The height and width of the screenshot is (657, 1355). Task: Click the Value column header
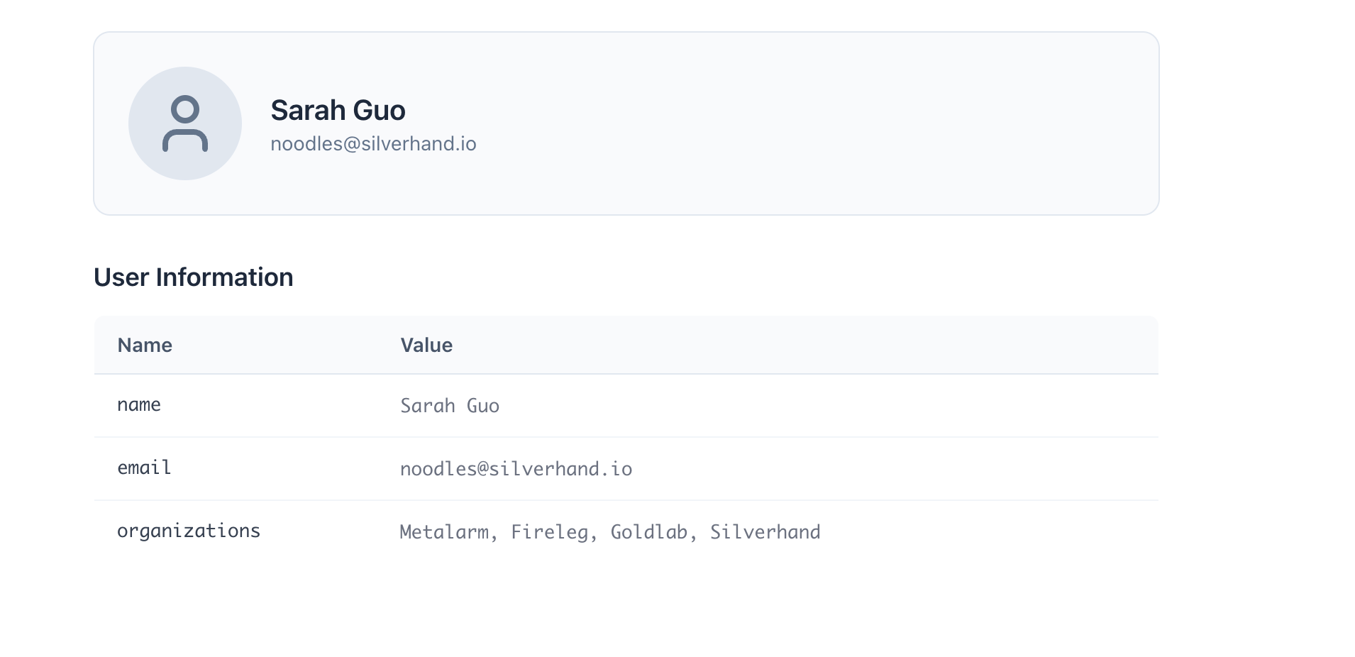pyautogui.click(x=426, y=346)
